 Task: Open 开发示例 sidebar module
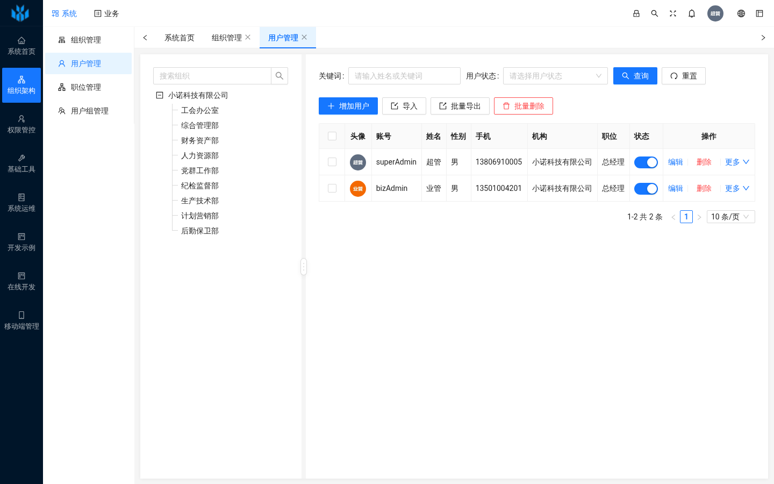tap(21, 243)
